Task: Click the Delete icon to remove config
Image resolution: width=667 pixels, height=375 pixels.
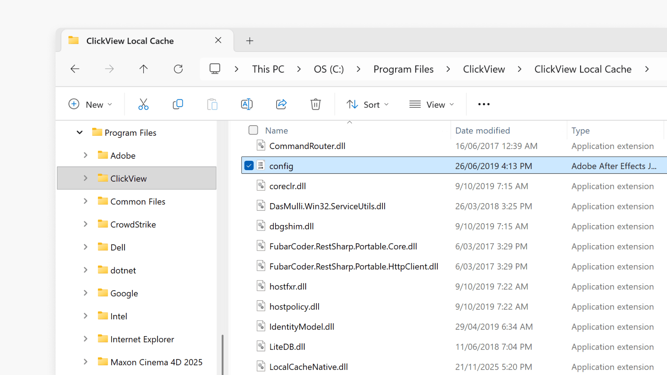Action: (315, 104)
